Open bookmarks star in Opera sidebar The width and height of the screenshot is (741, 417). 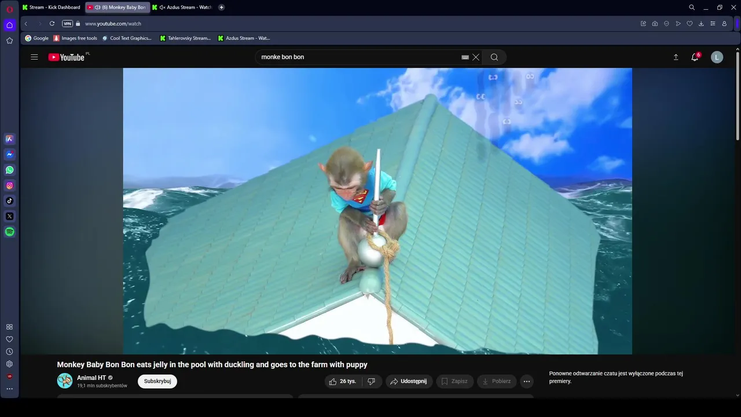(x=9, y=41)
